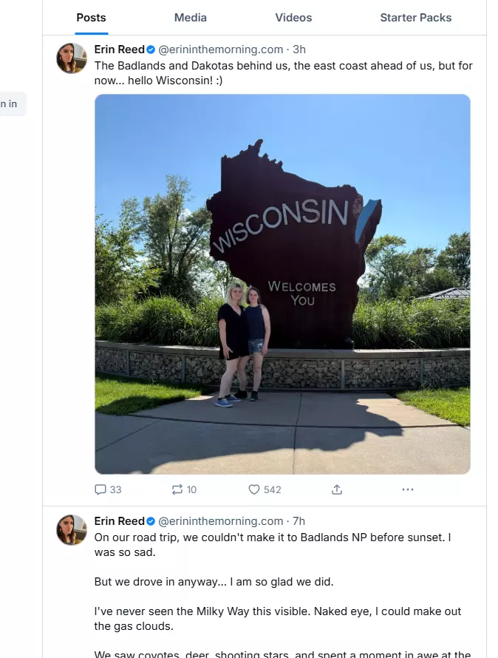Viewport: 498px width, 658px height.
Task: Click the reply icon on Wisconsin post
Action: 101,489
